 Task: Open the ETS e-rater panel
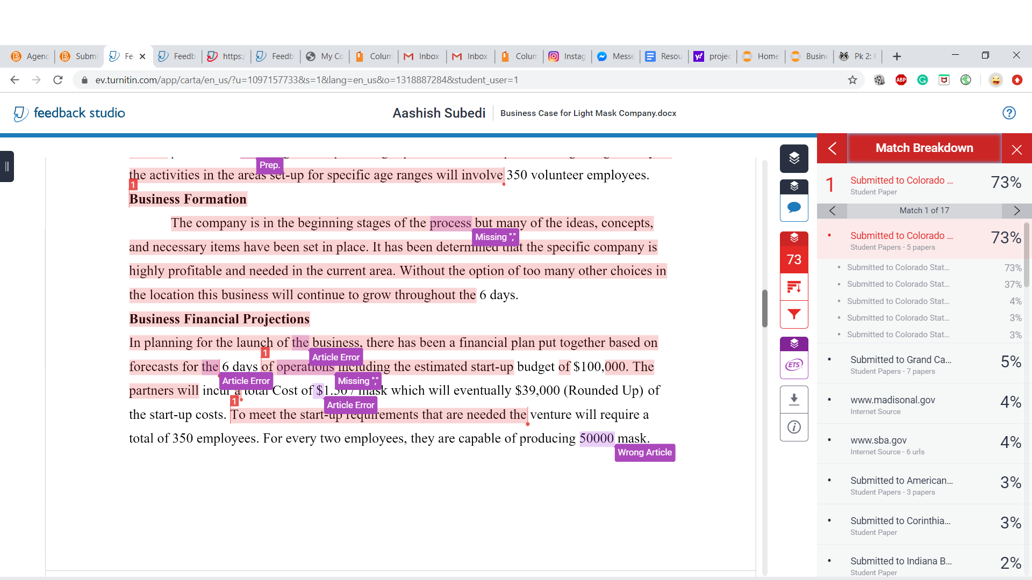[x=794, y=365]
